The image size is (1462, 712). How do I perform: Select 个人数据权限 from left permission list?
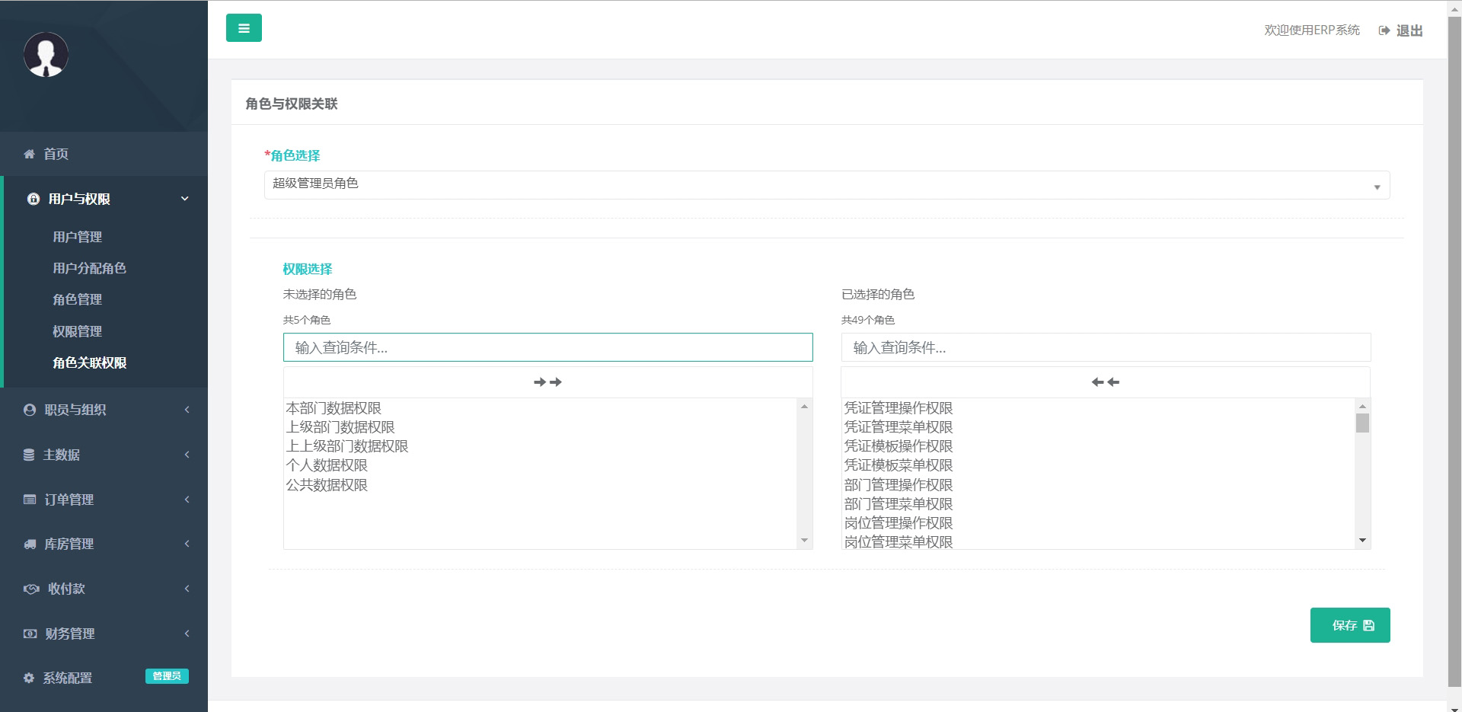[327, 465]
